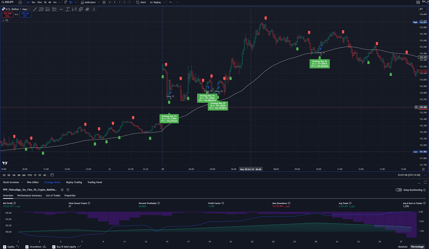The width and height of the screenshot is (429, 249).
Task: Set date range to YTD
Action: (x=29, y=175)
